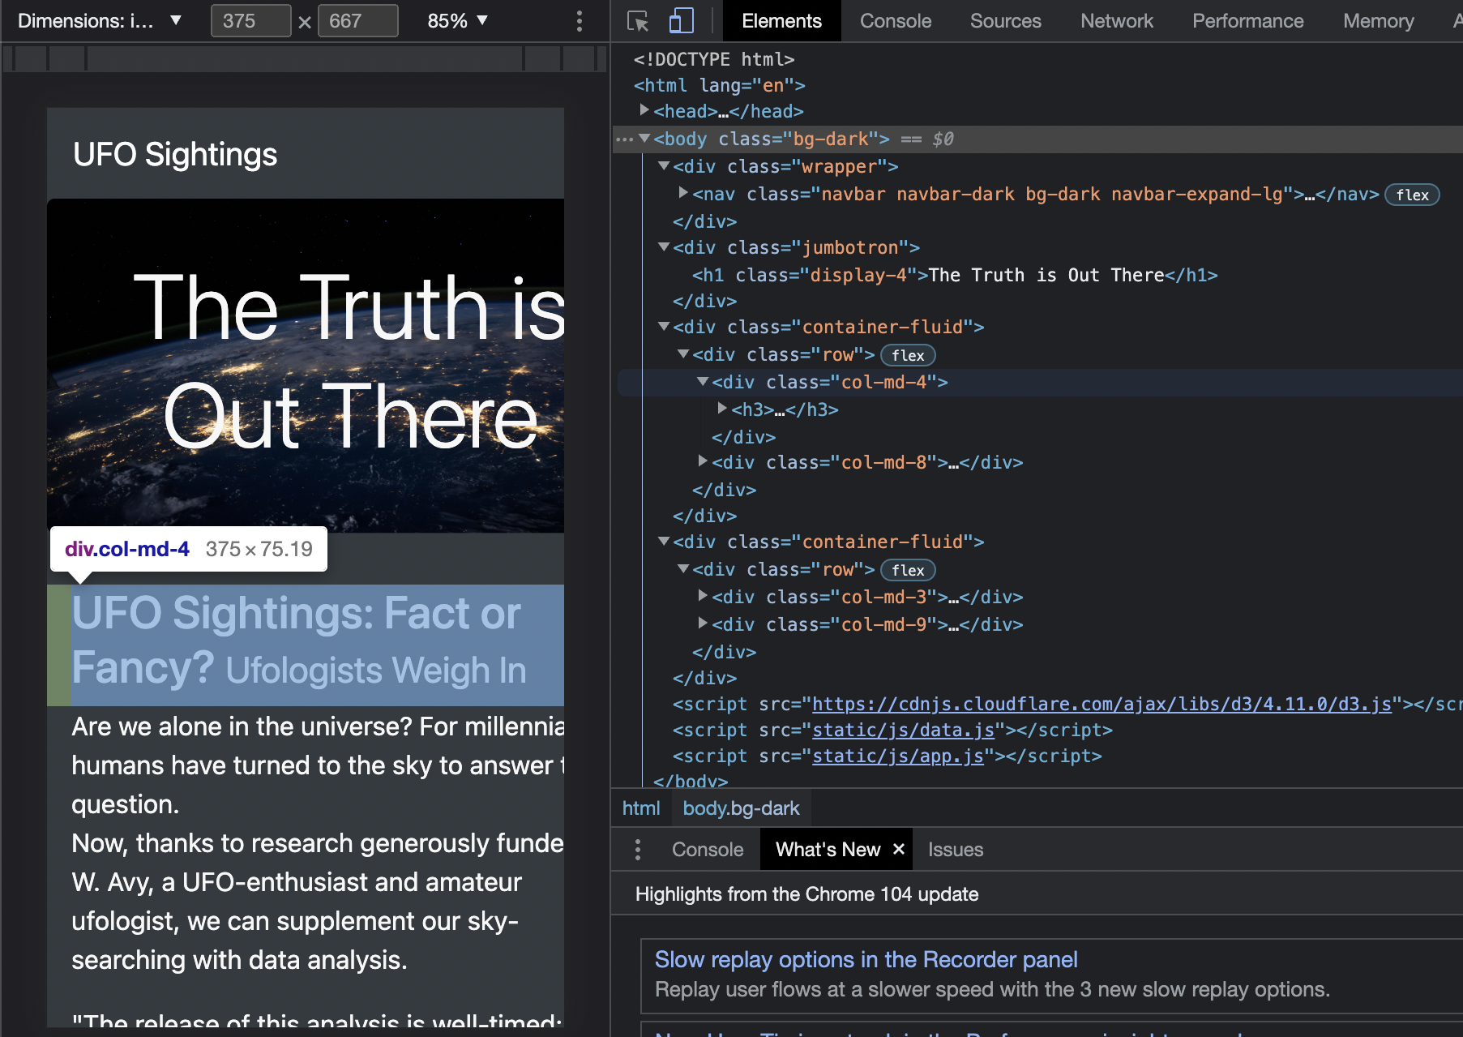Image resolution: width=1463 pixels, height=1037 pixels.
Task: Open the DevTools three-dot options menu
Action: 580,21
